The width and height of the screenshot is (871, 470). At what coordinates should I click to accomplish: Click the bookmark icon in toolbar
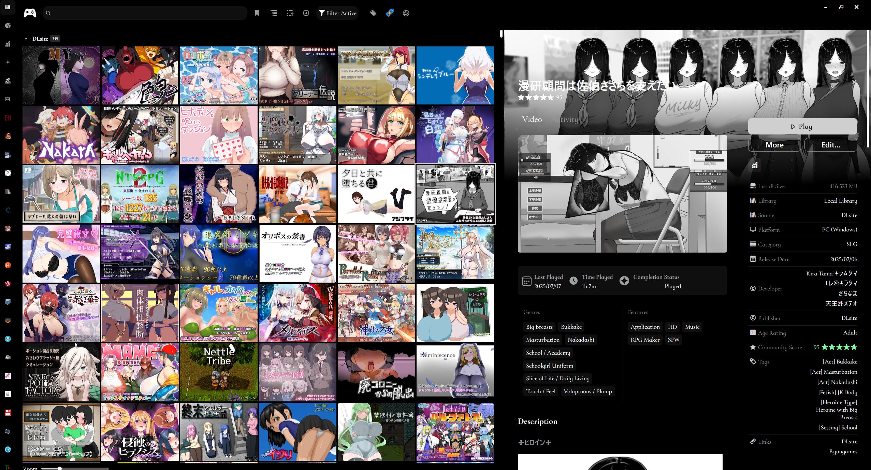click(257, 13)
